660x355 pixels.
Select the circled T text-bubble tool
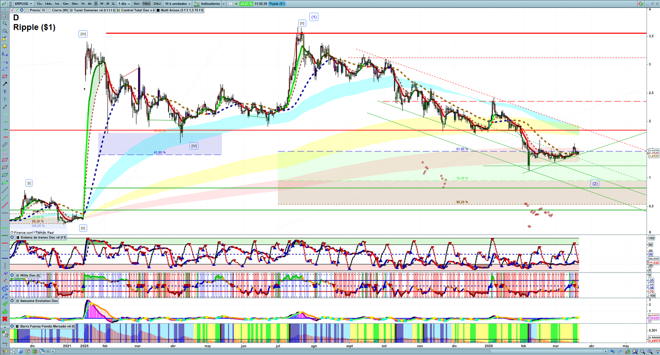tap(5, 99)
